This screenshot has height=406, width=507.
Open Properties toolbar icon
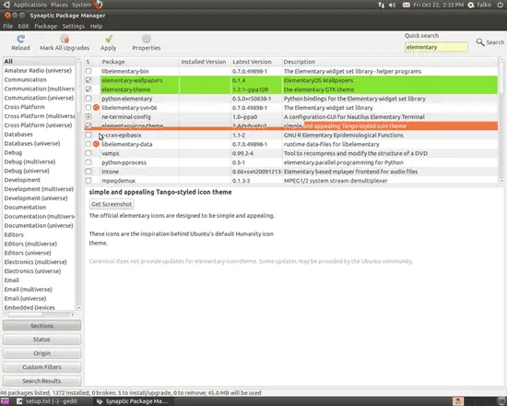pos(147,39)
